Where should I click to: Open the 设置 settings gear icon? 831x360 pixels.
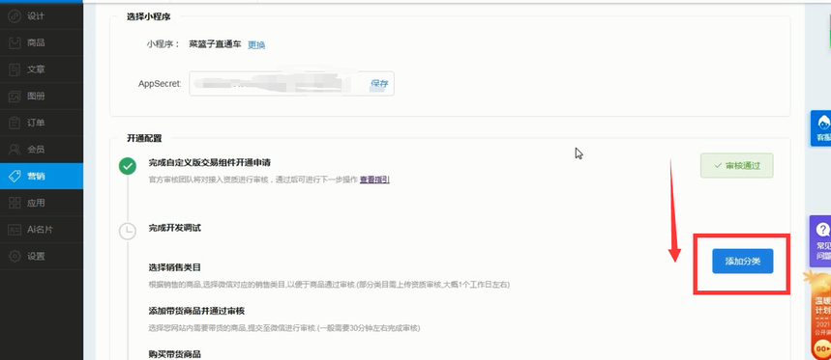(15, 257)
